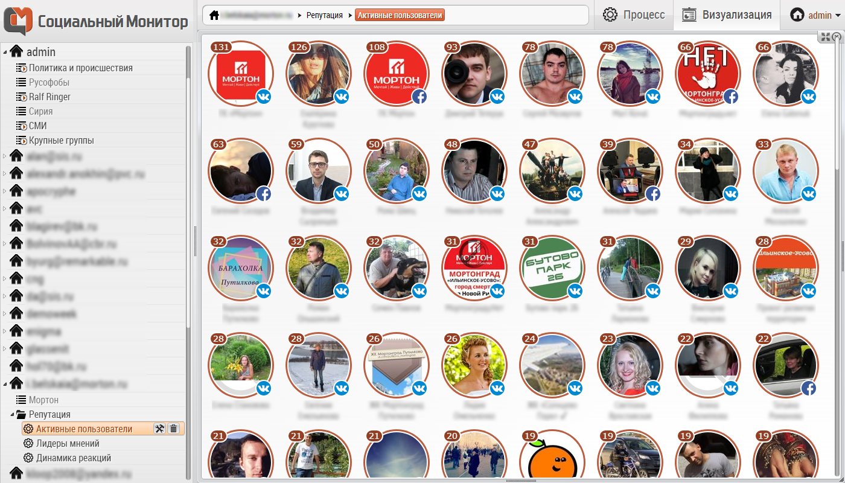Click the list icon next to Мортон

point(21,400)
